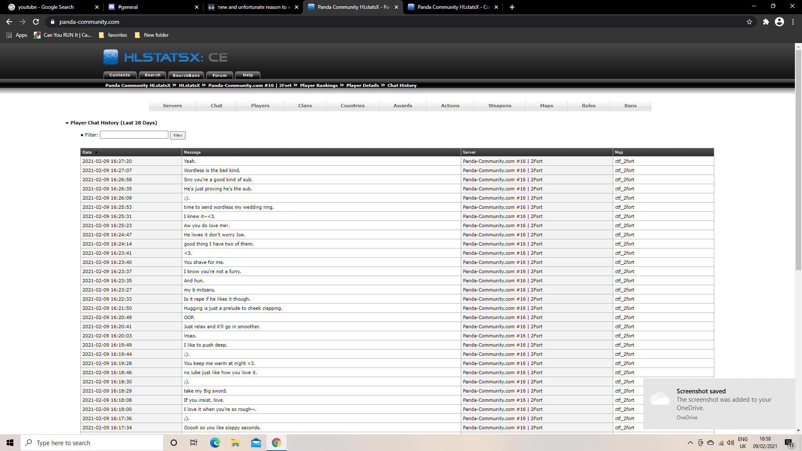Viewport: 802px width, 451px height.
Task: Click the Task View taskbar icon
Action: [x=194, y=443]
